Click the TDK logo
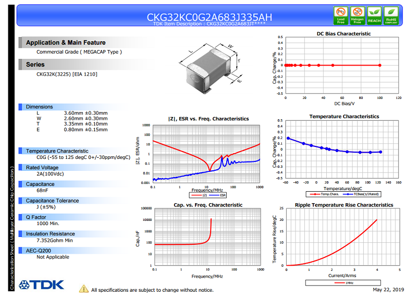 [41, 284]
